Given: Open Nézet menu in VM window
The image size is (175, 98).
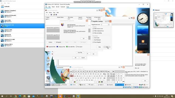Looking at the screenshot, I should (x=53, y=7).
